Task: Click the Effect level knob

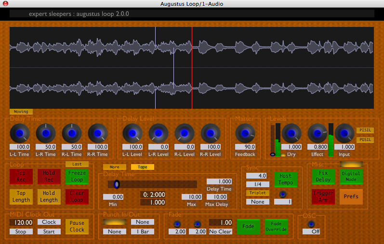Action: (317, 133)
